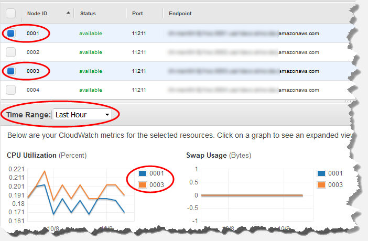Toggle the select-all checkbox in header

point(11,13)
